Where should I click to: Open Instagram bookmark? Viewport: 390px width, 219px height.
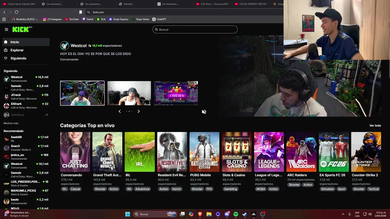(52, 19)
